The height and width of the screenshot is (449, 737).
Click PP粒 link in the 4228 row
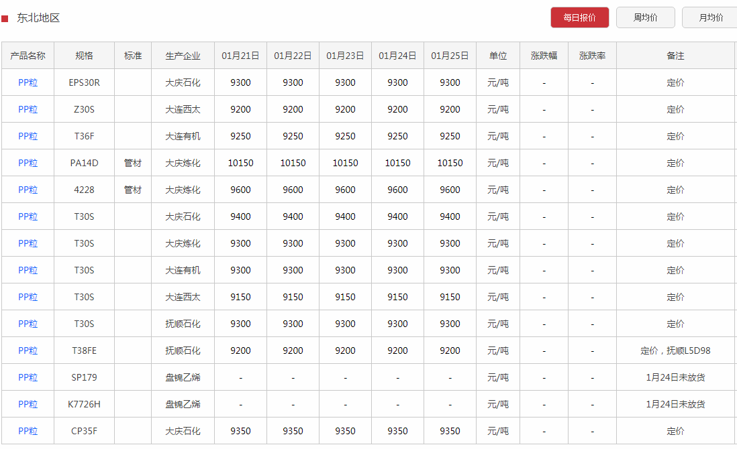point(28,190)
